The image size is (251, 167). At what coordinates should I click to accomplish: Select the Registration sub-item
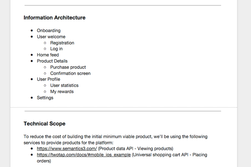[x=62, y=43]
